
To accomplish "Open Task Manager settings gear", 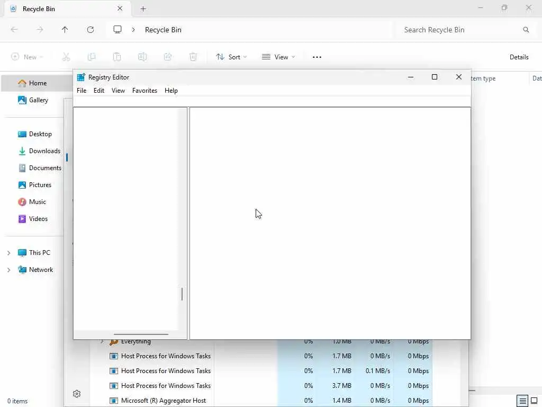I will (77, 394).
